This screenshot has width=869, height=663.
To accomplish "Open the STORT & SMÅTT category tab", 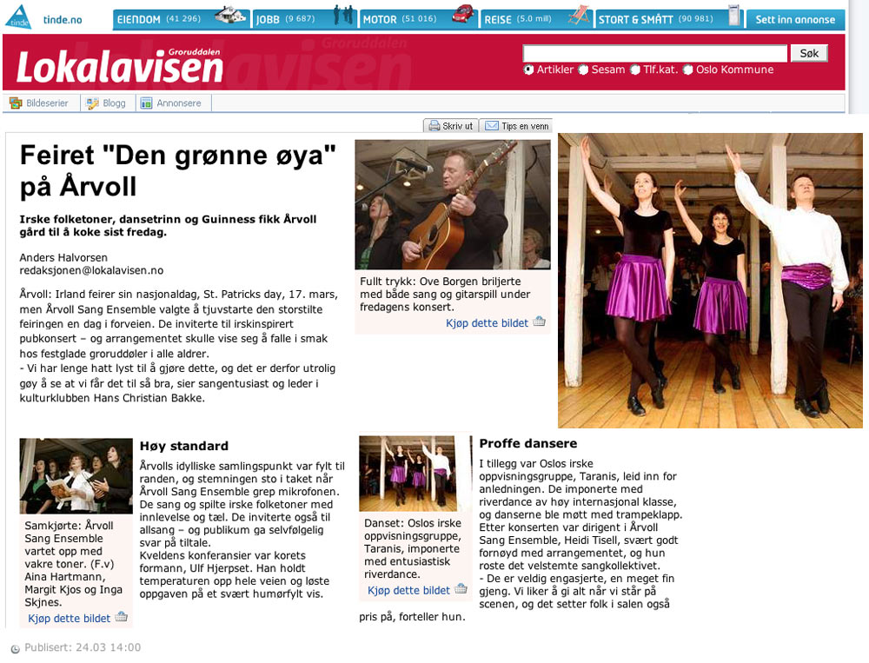I will [x=669, y=19].
